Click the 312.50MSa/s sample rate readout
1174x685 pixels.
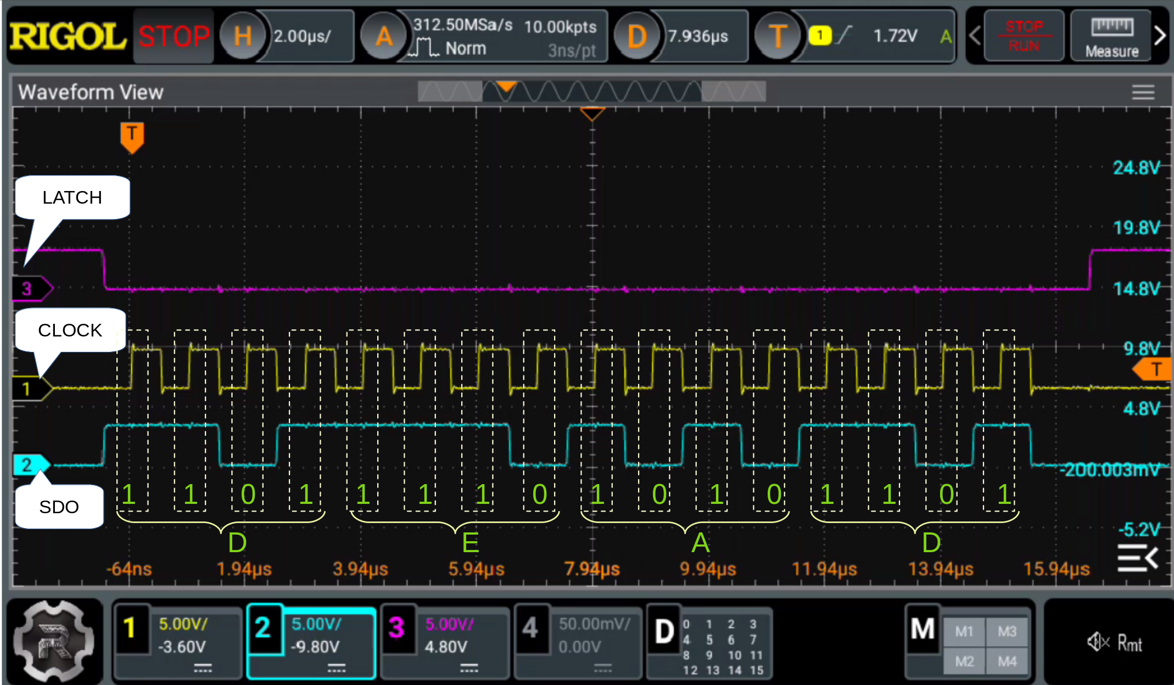[x=463, y=25]
